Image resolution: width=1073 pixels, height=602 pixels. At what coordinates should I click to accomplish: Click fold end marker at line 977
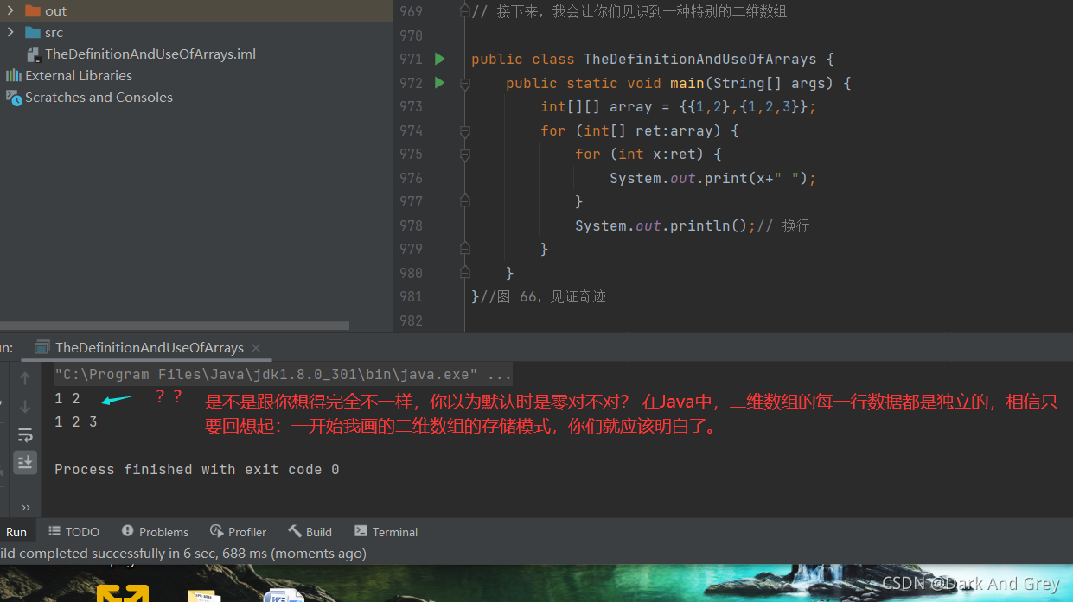(x=465, y=201)
